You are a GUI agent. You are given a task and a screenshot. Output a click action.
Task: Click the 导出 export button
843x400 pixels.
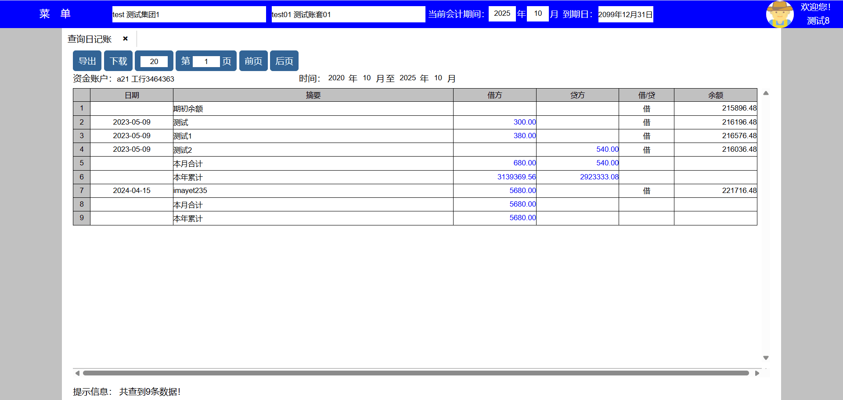(x=87, y=61)
